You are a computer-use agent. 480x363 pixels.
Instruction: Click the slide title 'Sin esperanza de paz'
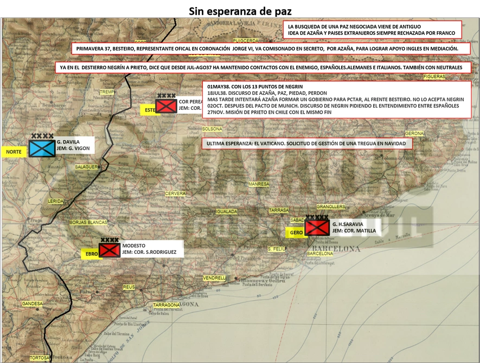coord(240,11)
